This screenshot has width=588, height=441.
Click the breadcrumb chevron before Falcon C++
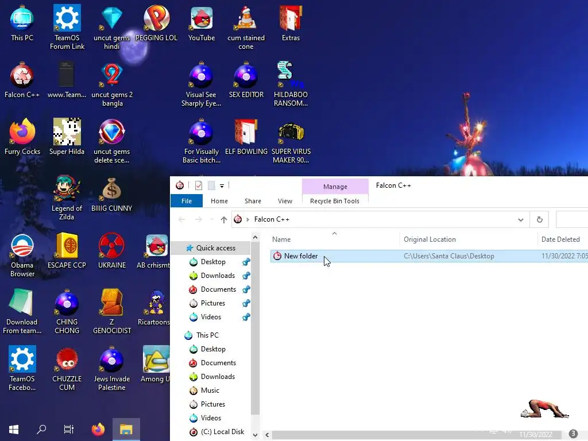[247, 219]
